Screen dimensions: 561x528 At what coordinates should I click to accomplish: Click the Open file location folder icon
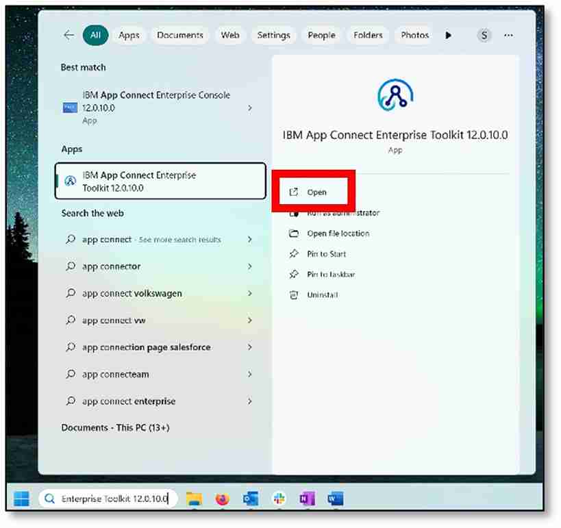[x=294, y=234]
